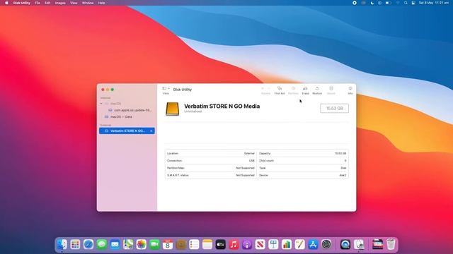Click the date and time display

pyautogui.click(x=434, y=3)
